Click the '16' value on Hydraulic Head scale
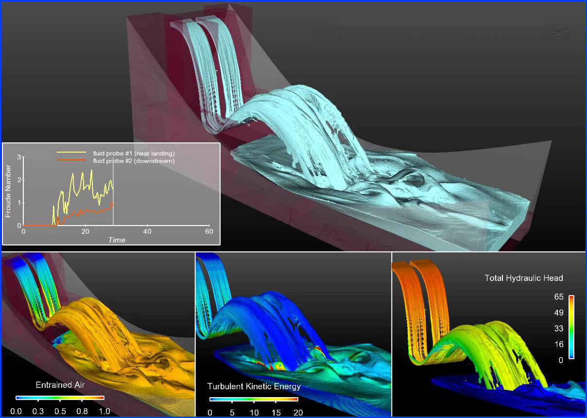Viewport: 587px width, 418px height. (x=559, y=344)
